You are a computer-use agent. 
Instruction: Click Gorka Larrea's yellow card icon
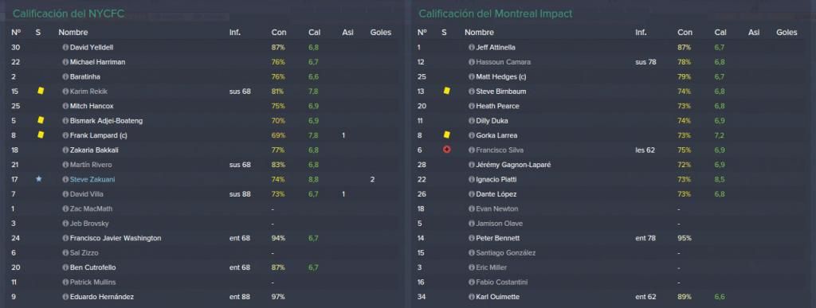click(446, 135)
